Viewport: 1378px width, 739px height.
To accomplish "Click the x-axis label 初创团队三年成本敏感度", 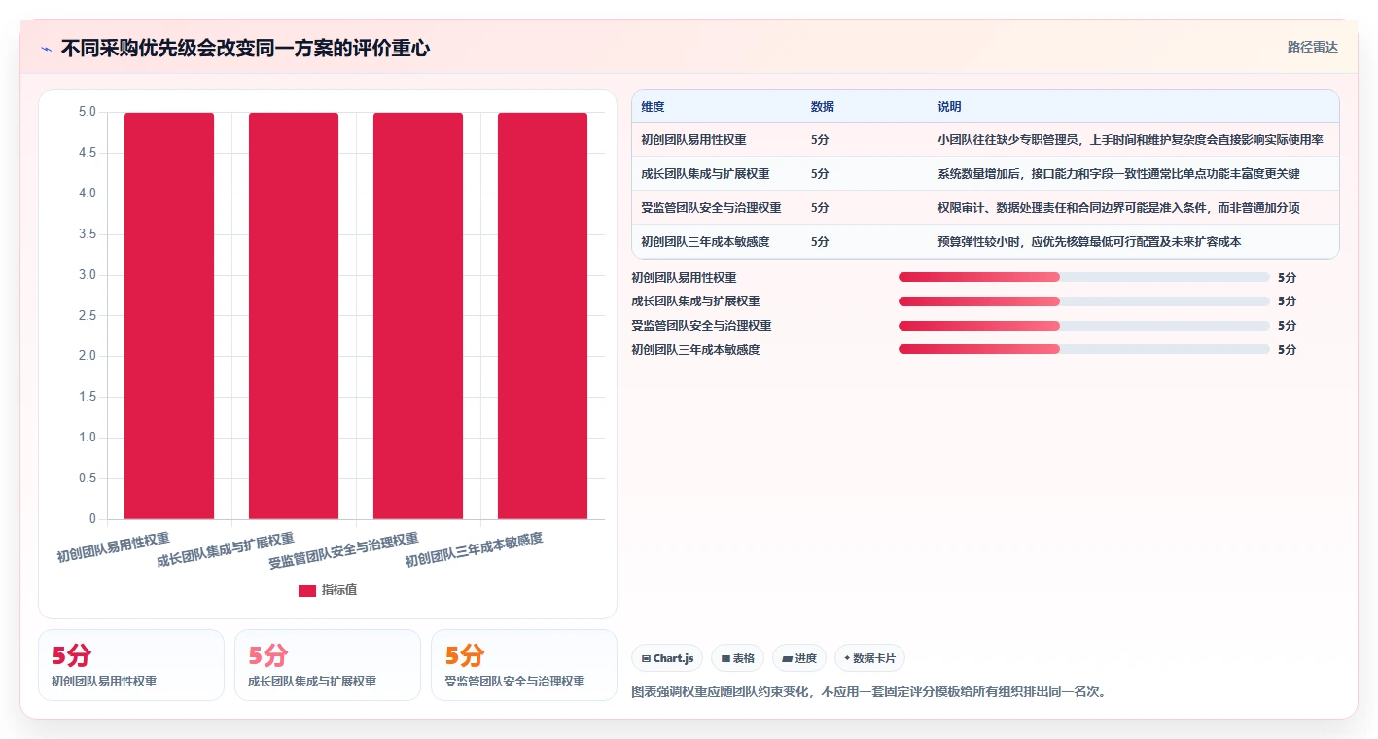I will (x=474, y=550).
